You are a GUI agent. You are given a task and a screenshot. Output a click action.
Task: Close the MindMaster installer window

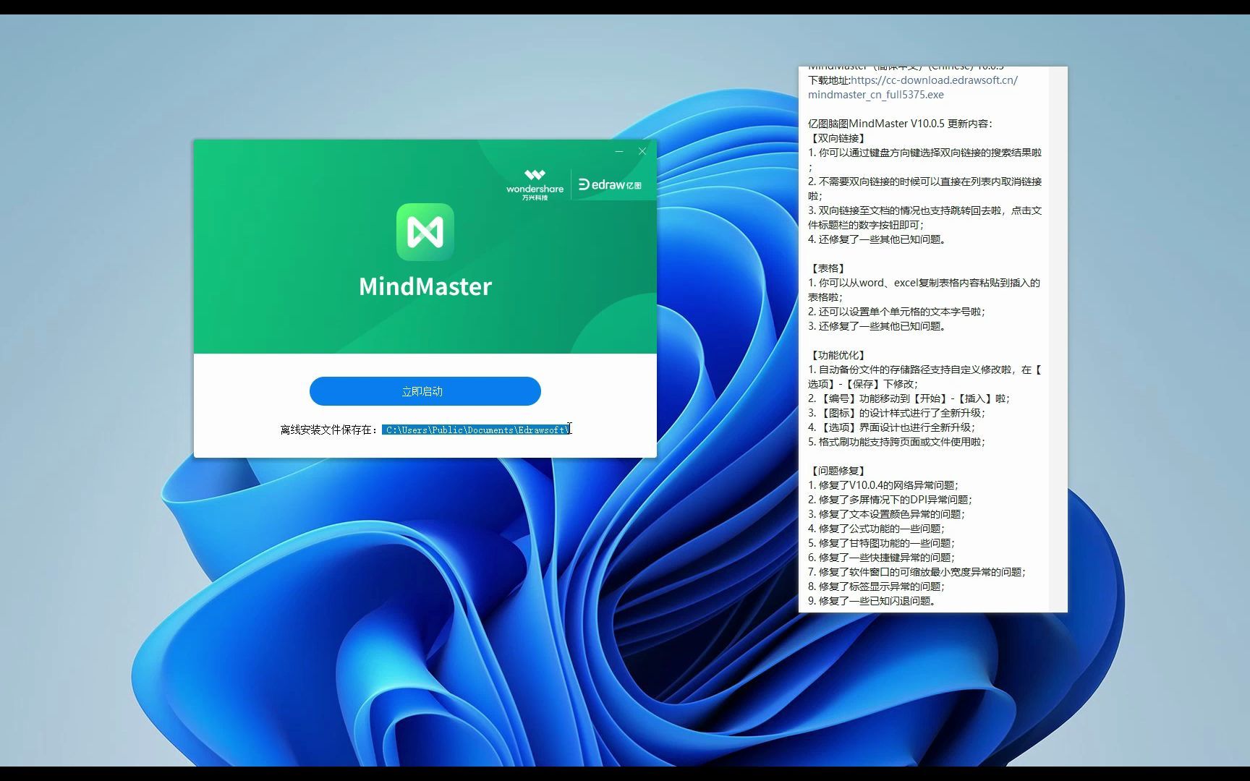[642, 151]
